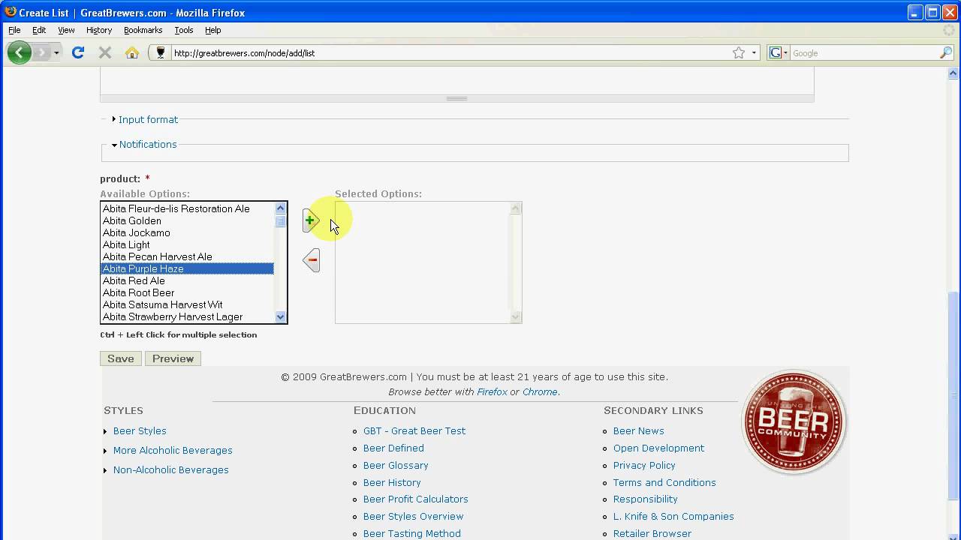Open the Open Development link
The height and width of the screenshot is (540, 961).
pos(659,448)
